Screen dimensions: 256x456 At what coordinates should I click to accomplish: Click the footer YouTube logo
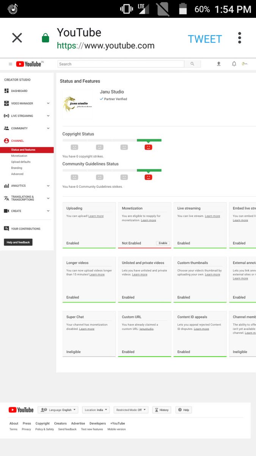pyautogui.click(x=21, y=410)
